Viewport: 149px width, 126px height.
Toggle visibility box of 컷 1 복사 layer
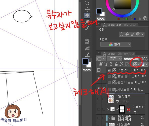(x=99, y=99)
